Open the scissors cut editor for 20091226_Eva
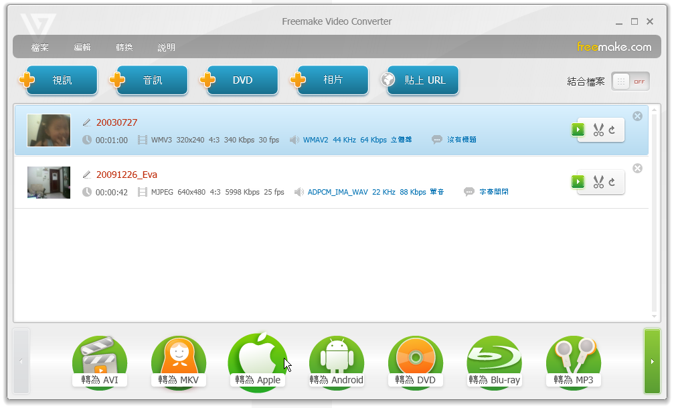This screenshot has height=408, width=674. pos(598,182)
